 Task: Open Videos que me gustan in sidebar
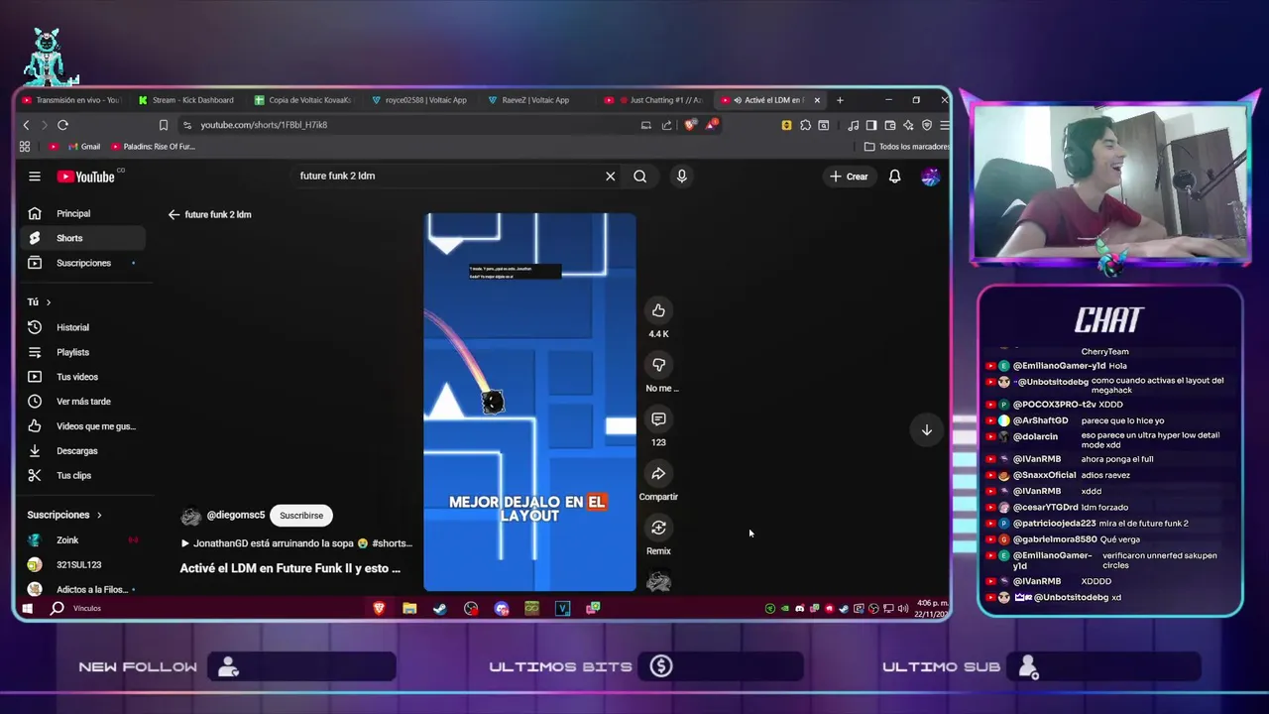tap(82, 426)
